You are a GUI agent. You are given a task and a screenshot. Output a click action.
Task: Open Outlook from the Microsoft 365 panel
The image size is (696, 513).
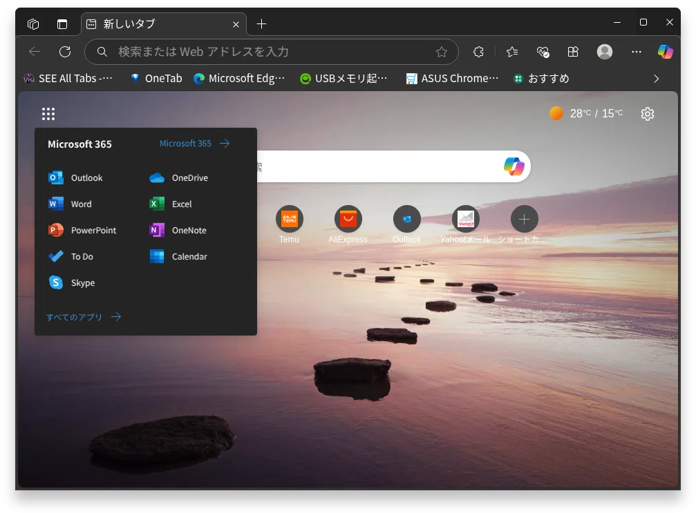(x=75, y=178)
